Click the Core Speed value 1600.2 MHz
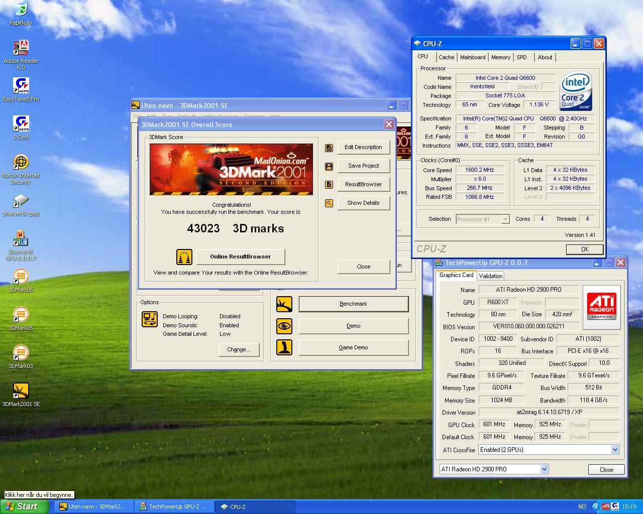The image size is (643, 514). coord(480,170)
